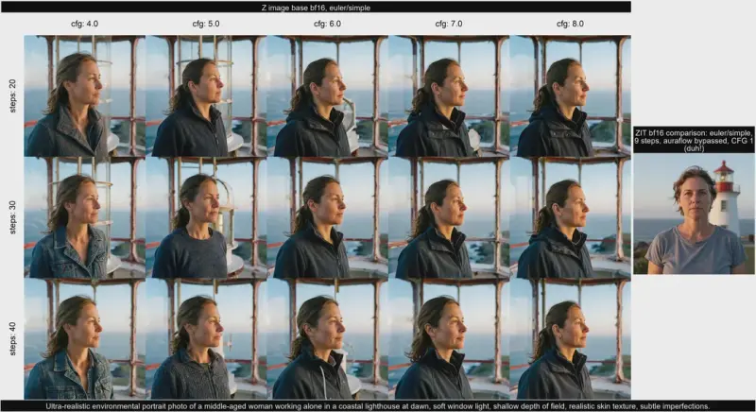Select the cfg 4.0, steps 30 portrait
Screen dimensions: 756x412
pyautogui.click(x=84, y=217)
